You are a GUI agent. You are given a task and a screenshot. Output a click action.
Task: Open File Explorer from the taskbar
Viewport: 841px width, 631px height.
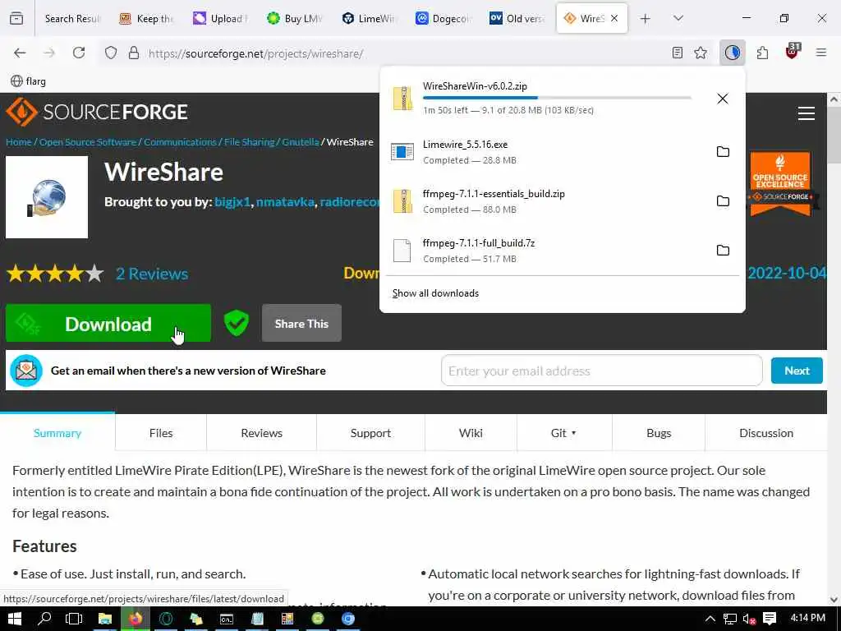pyautogui.click(x=104, y=619)
